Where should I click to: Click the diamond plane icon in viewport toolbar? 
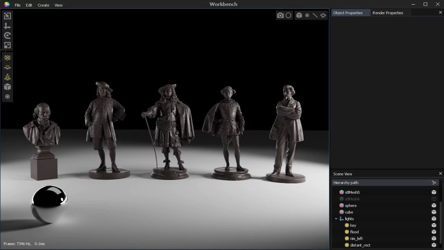click(x=323, y=15)
